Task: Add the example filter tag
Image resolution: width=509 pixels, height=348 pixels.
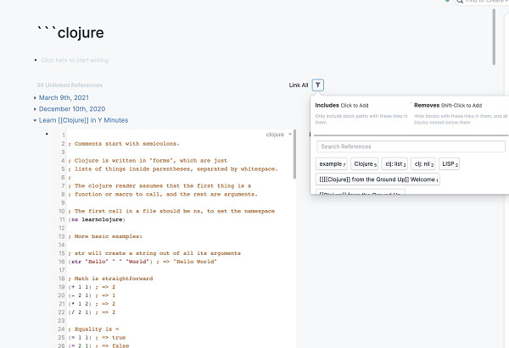Action: [x=332, y=164]
